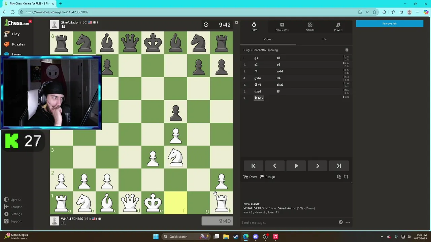The image size is (431, 242).
Task: Step forward one move
Action: 318,166
